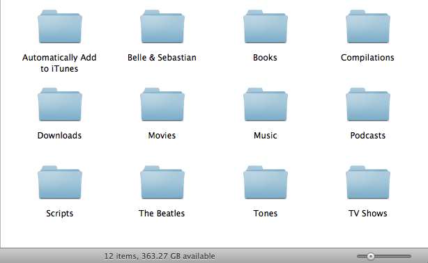Click the Scripts folder icon
Viewport: 428px width, 263px height.
pyautogui.click(x=60, y=182)
